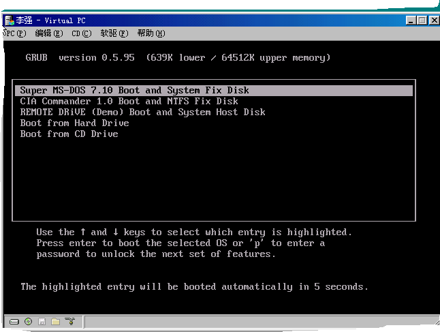The width and height of the screenshot is (440, 332).
Task: Open the CD (C) menu
Action: tap(82, 33)
